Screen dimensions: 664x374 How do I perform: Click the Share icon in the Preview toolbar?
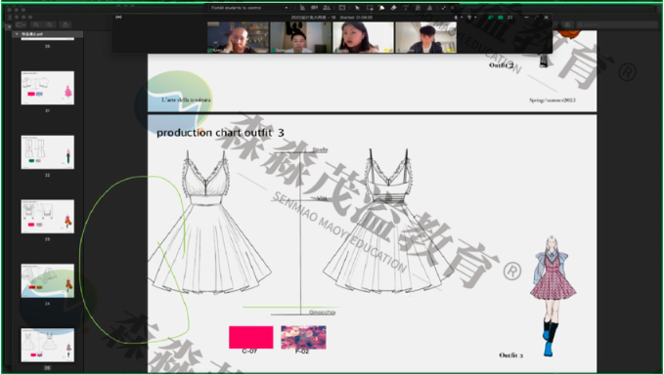click(66, 25)
